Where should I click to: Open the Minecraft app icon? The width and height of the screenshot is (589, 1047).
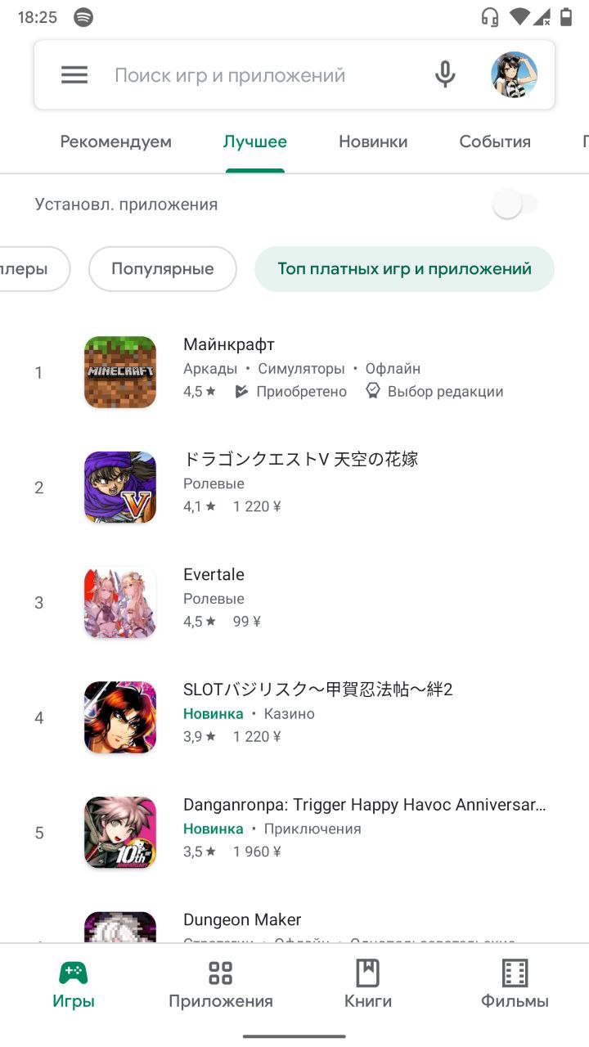click(120, 372)
